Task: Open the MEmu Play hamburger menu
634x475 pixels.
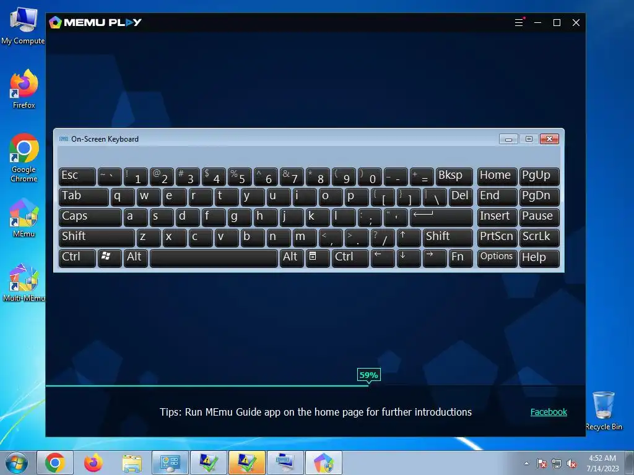Action: pos(519,23)
